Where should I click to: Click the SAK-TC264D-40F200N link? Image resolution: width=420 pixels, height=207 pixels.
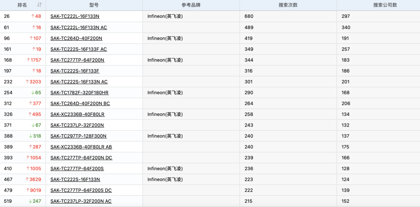coord(76,38)
